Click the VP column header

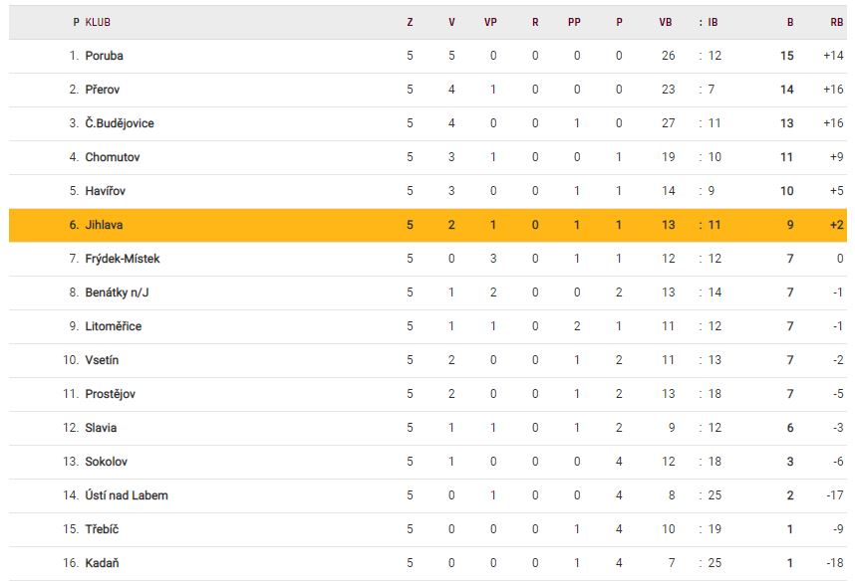click(490, 22)
